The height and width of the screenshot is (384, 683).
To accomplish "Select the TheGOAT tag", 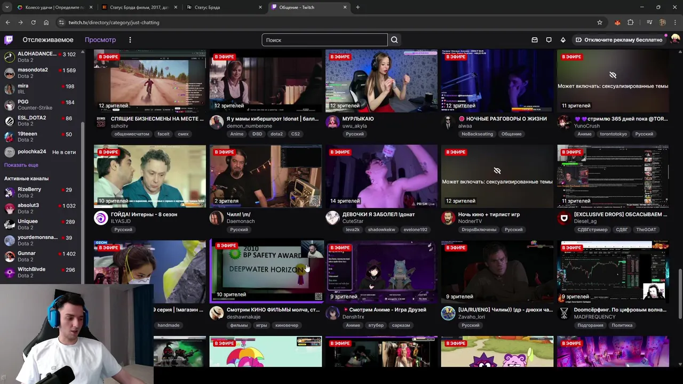I will pyautogui.click(x=646, y=230).
